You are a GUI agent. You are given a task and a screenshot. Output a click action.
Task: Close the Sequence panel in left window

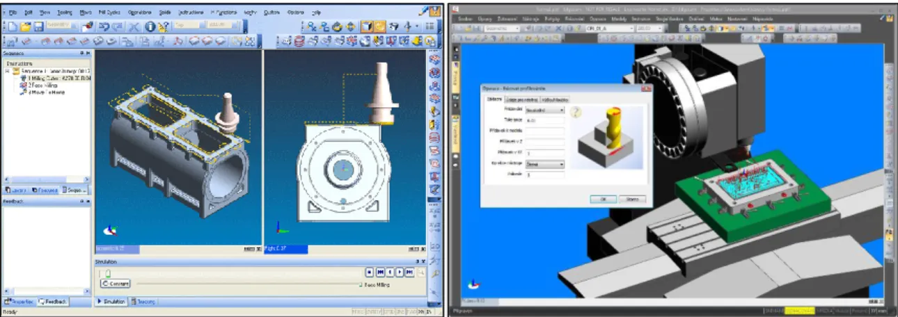click(x=87, y=53)
